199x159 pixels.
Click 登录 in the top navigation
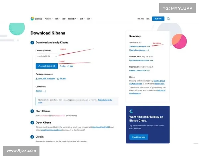click(x=148, y=19)
